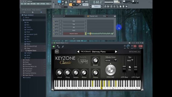
Task: Toggle the graph editor icon in Channel rack
Action: coord(115,16)
